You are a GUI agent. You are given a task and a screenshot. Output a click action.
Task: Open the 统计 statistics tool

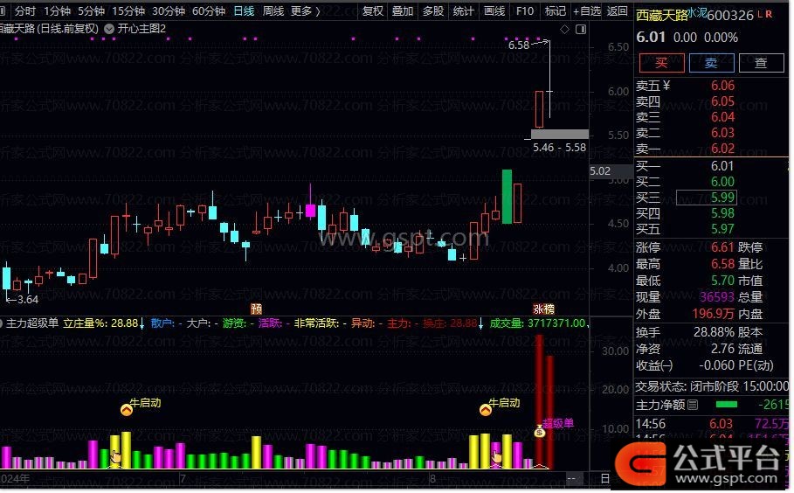tap(463, 10)
